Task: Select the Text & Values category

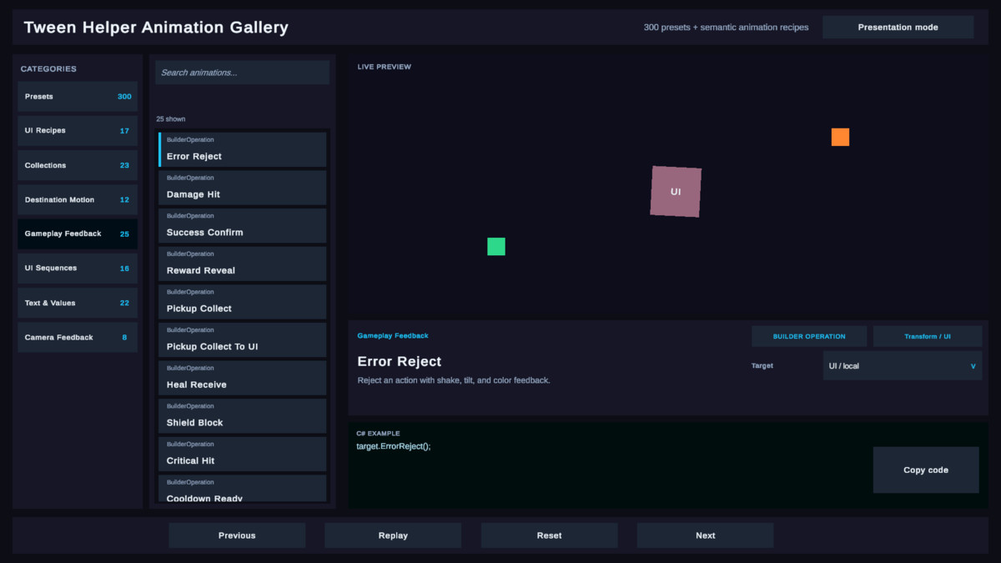Action: pos(78,303)
